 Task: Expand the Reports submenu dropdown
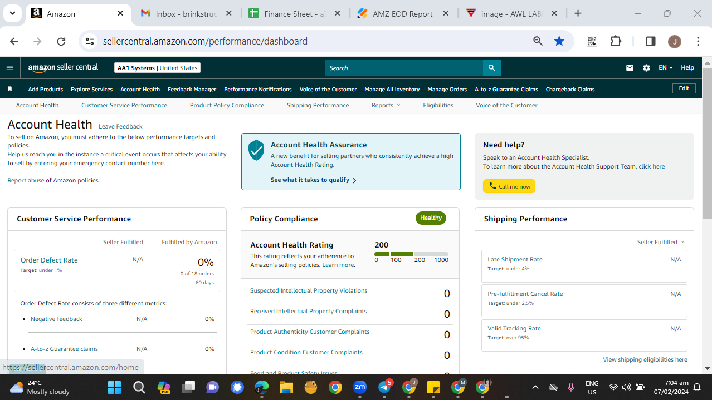coord(386,105)
